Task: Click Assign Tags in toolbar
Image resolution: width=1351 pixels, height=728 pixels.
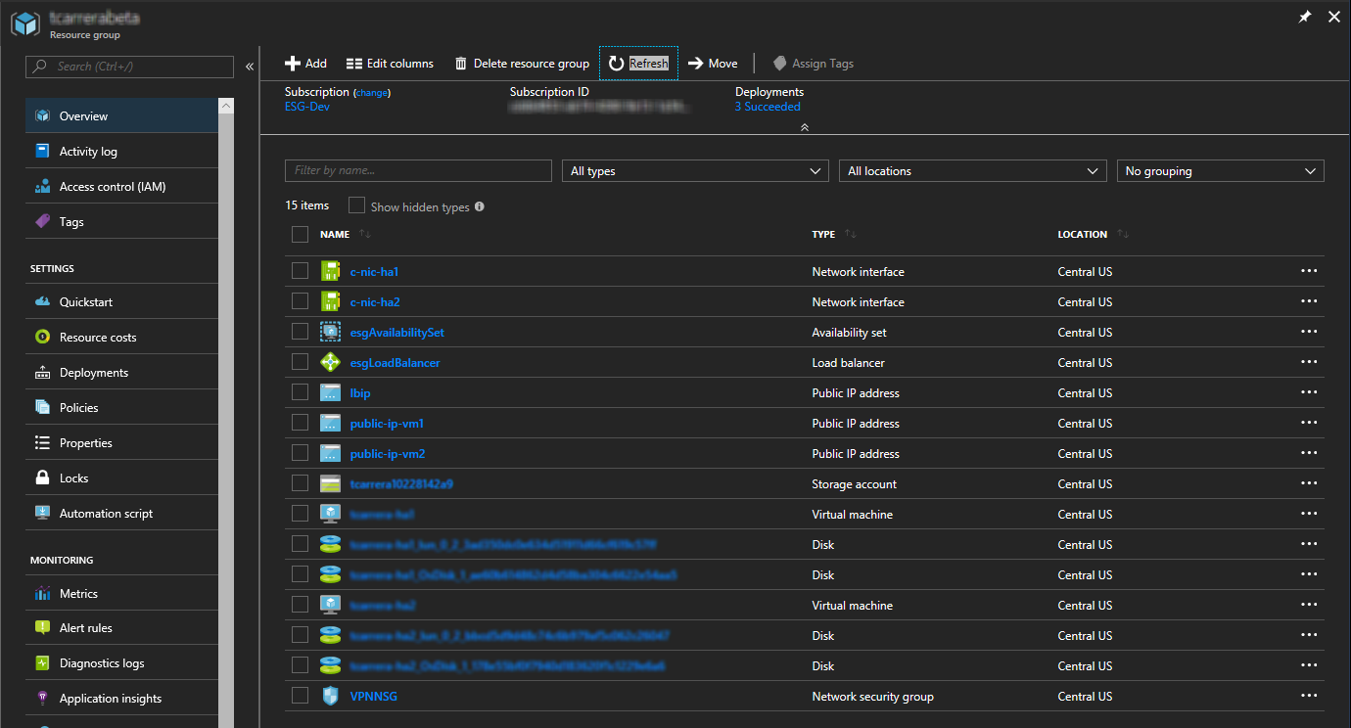Action: tap(813, 64)
